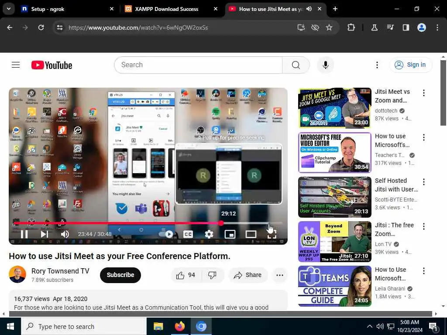Open browser extensions puzzle icon

click(351, 27)
